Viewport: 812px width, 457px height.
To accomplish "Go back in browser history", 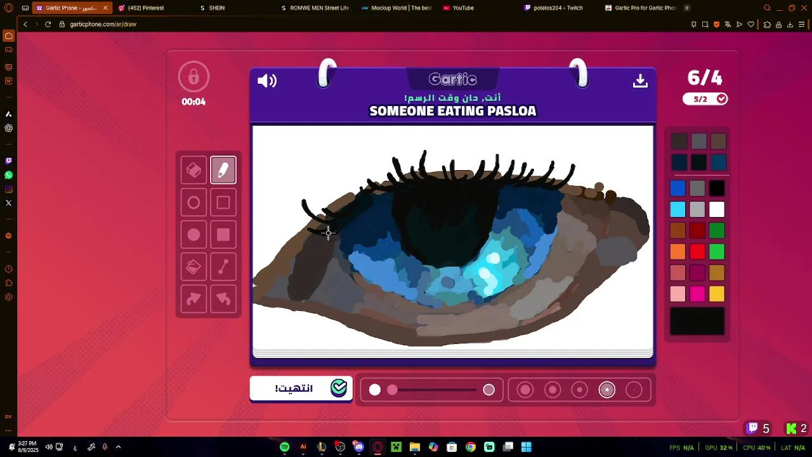I will coord(25,24).
